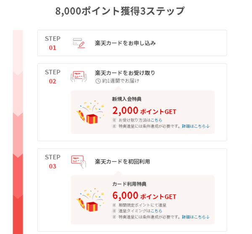
Task: Open 進呈タイミングはこちら link
Action: tap(156, 211)
